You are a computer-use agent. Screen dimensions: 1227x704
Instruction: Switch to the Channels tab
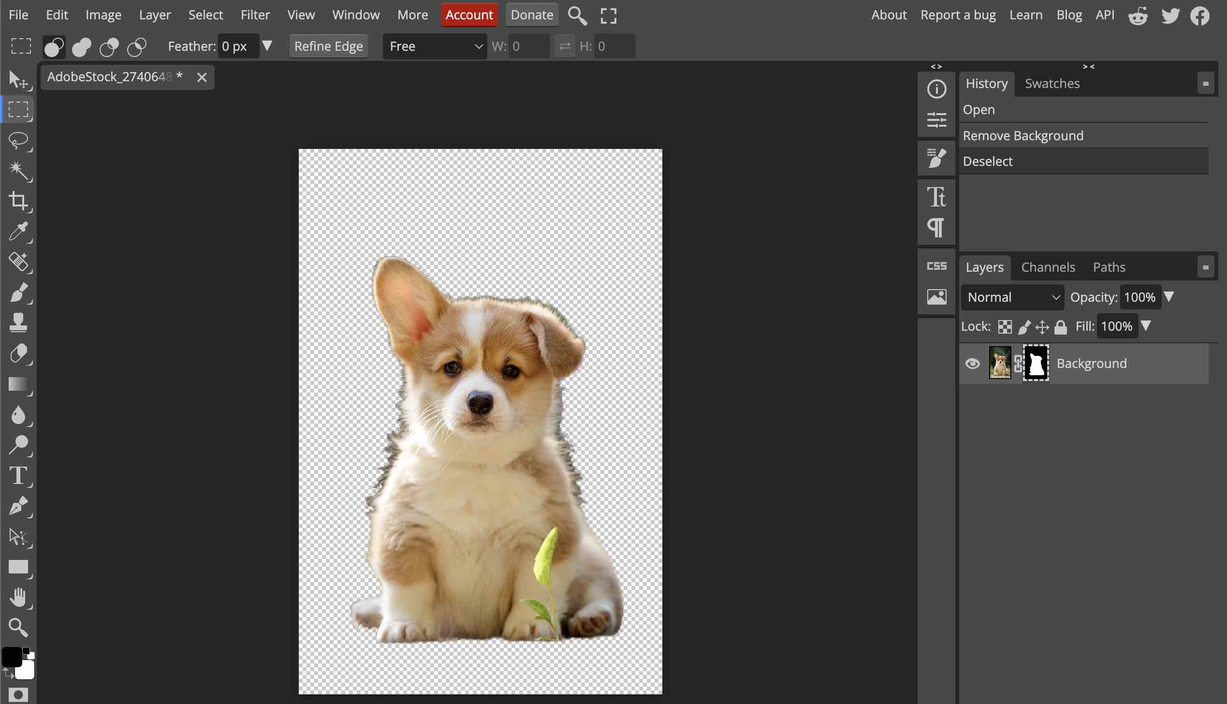click(x=1048, y=267)
